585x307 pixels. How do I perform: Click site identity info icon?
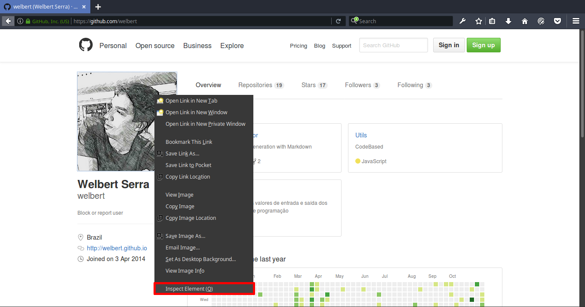click(x=20, y=21)
